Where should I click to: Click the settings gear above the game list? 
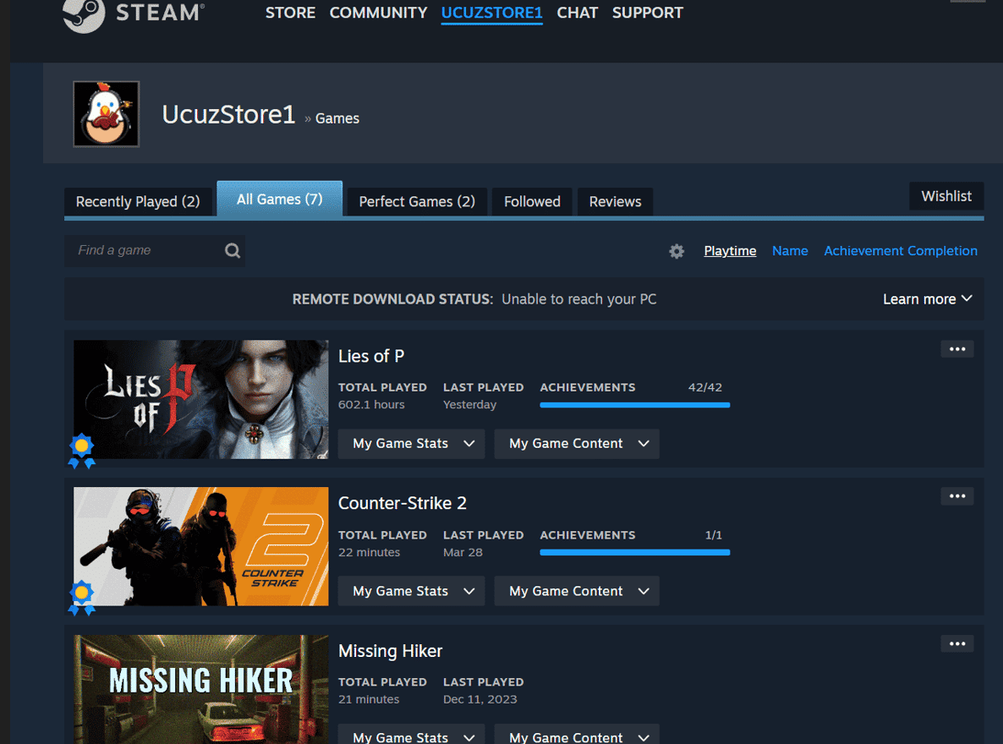[x=677, y=251]
